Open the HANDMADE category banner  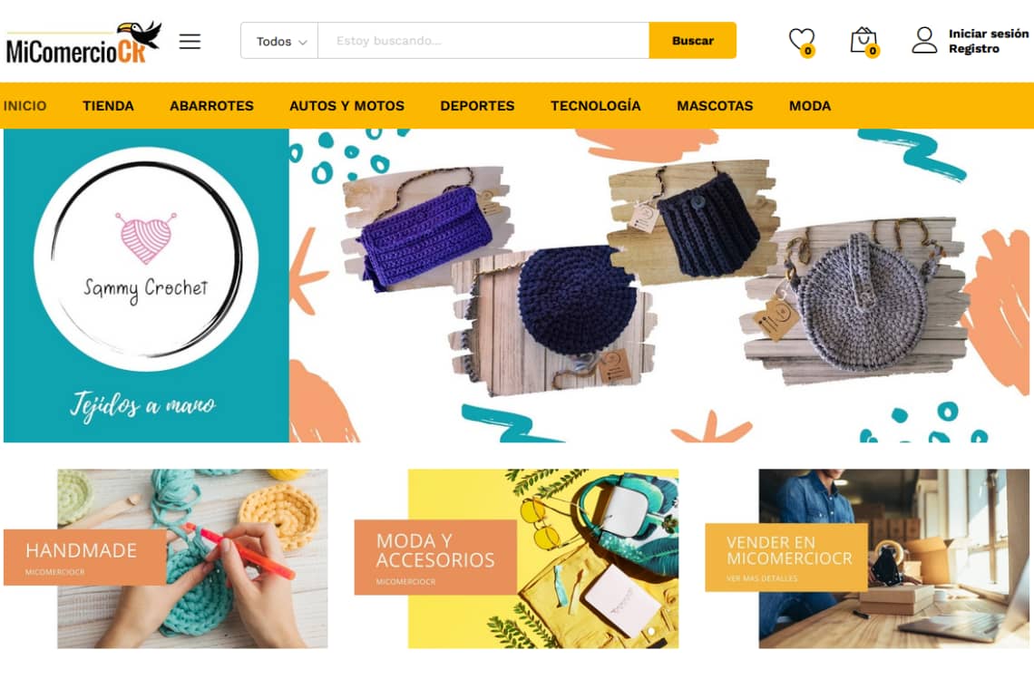click(165, 558)
